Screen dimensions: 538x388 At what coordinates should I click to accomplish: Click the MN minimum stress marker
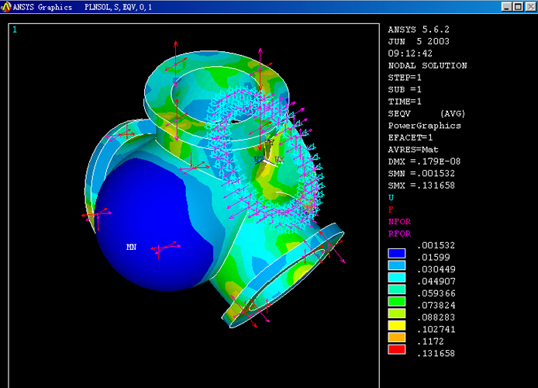tap(131, 247)
